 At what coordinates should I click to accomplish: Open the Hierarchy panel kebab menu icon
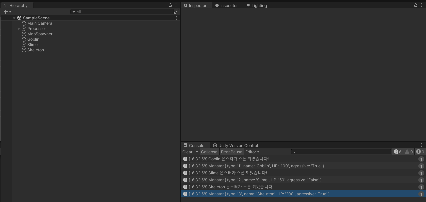(176, 5)
